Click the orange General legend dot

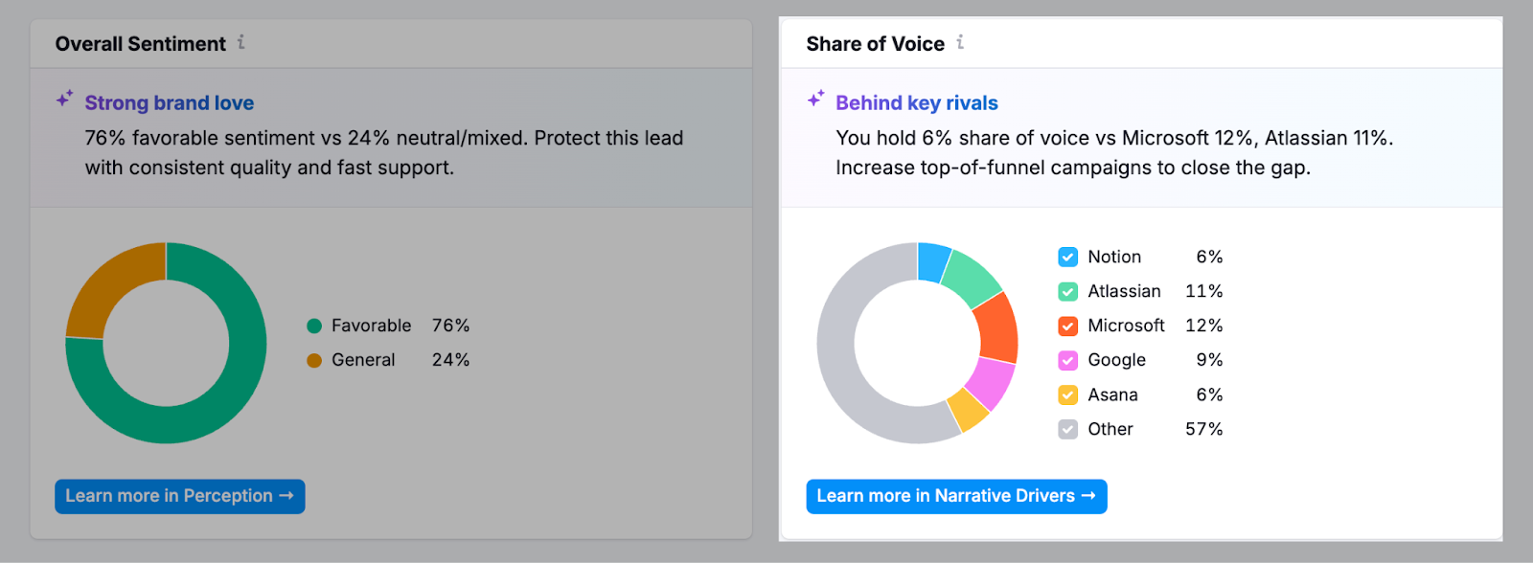coord(314,361)
